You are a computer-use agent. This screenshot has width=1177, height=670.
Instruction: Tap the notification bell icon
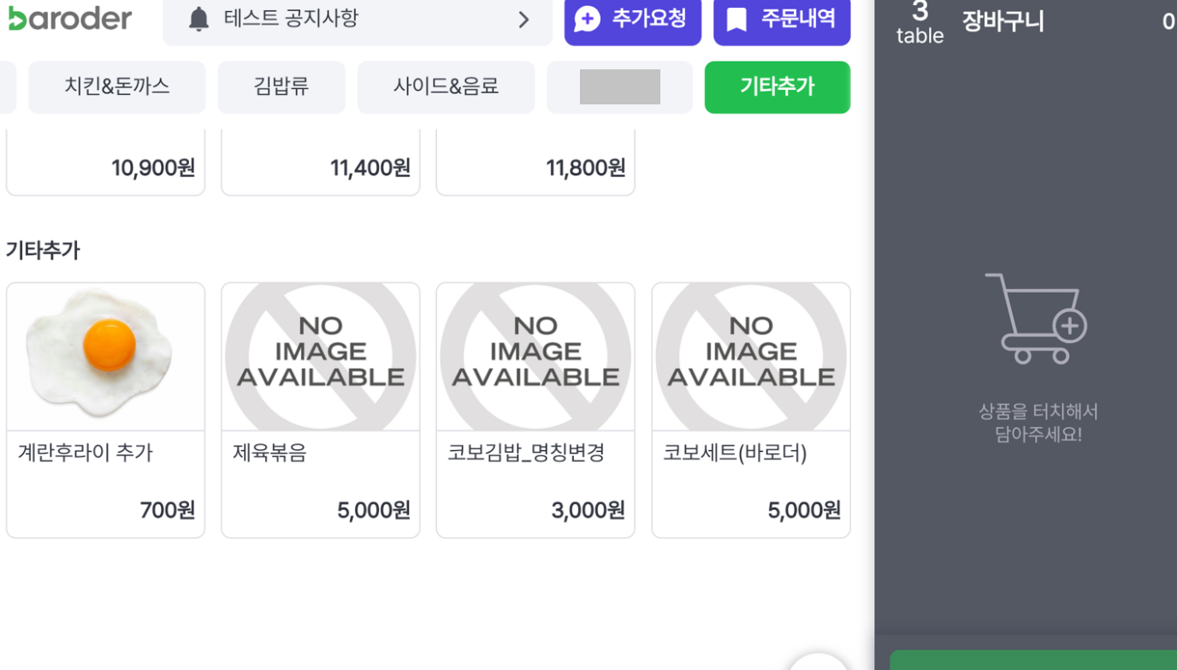tap(198, 19)
